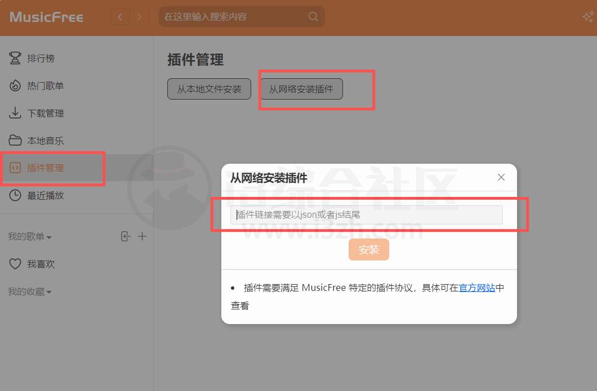Screen dimensions: 597x391
Task: Click the forward navigation arrow
Action: [x=139, y=17]
